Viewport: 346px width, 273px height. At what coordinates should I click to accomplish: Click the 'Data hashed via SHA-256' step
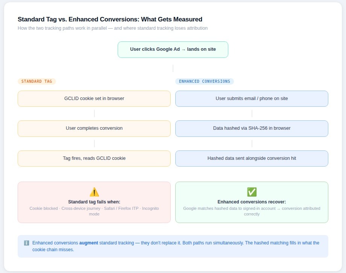[252, 128]
